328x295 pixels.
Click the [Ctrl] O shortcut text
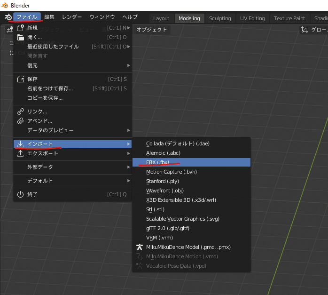tap(117, 37)
